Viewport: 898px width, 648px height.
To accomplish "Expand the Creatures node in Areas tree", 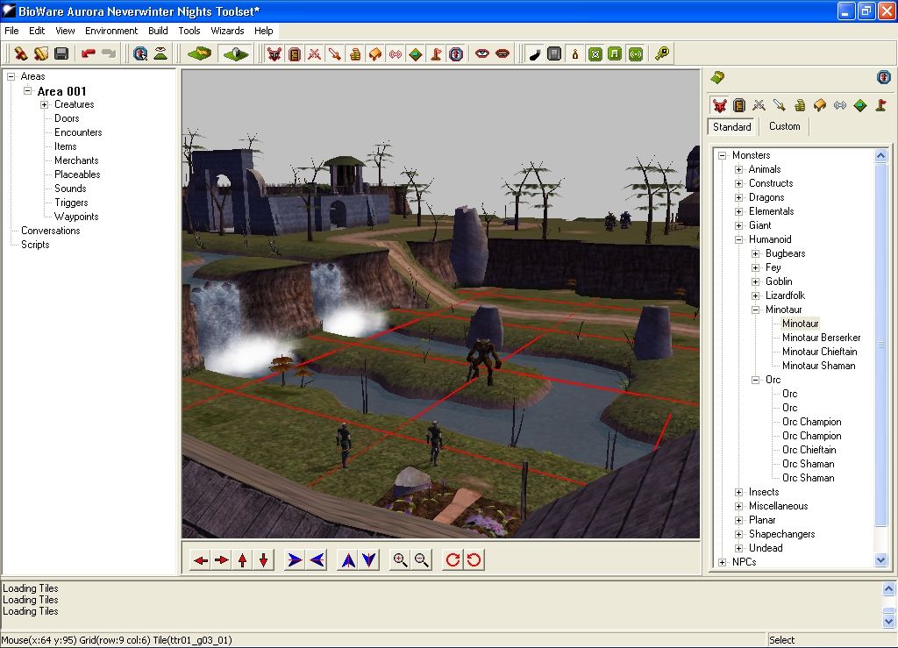I will pos(45,104).
